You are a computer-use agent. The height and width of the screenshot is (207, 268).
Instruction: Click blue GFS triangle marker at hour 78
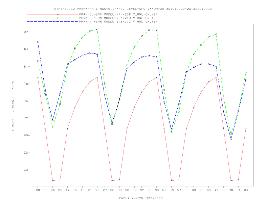point(231,139)
